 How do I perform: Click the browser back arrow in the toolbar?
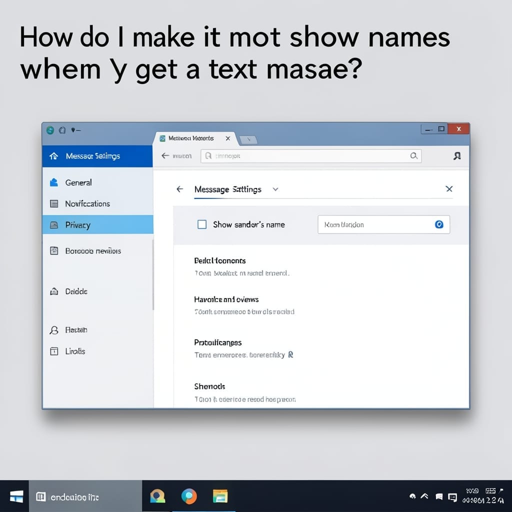tap(165, 156)
